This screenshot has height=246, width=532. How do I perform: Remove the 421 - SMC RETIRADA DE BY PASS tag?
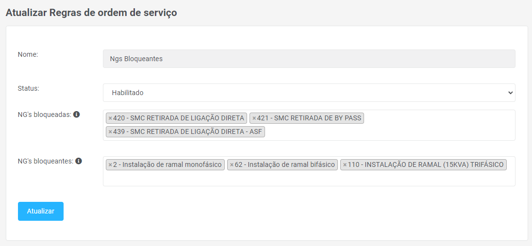[254, 118]
